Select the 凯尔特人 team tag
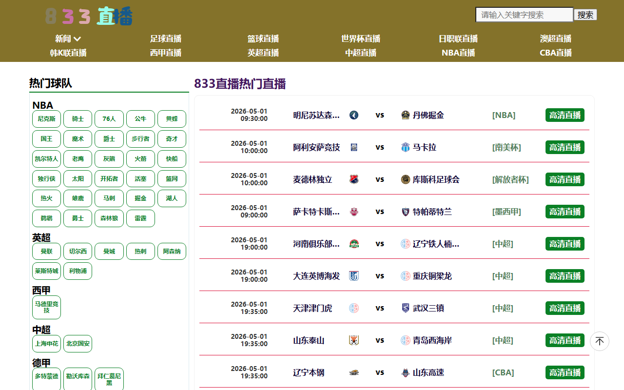 46,159
